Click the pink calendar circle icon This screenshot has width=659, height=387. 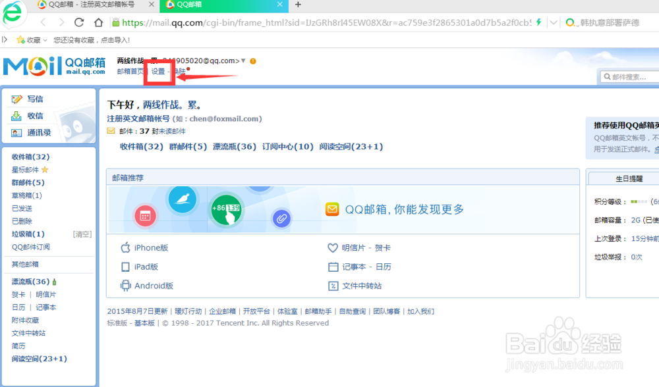click(145, 216)
